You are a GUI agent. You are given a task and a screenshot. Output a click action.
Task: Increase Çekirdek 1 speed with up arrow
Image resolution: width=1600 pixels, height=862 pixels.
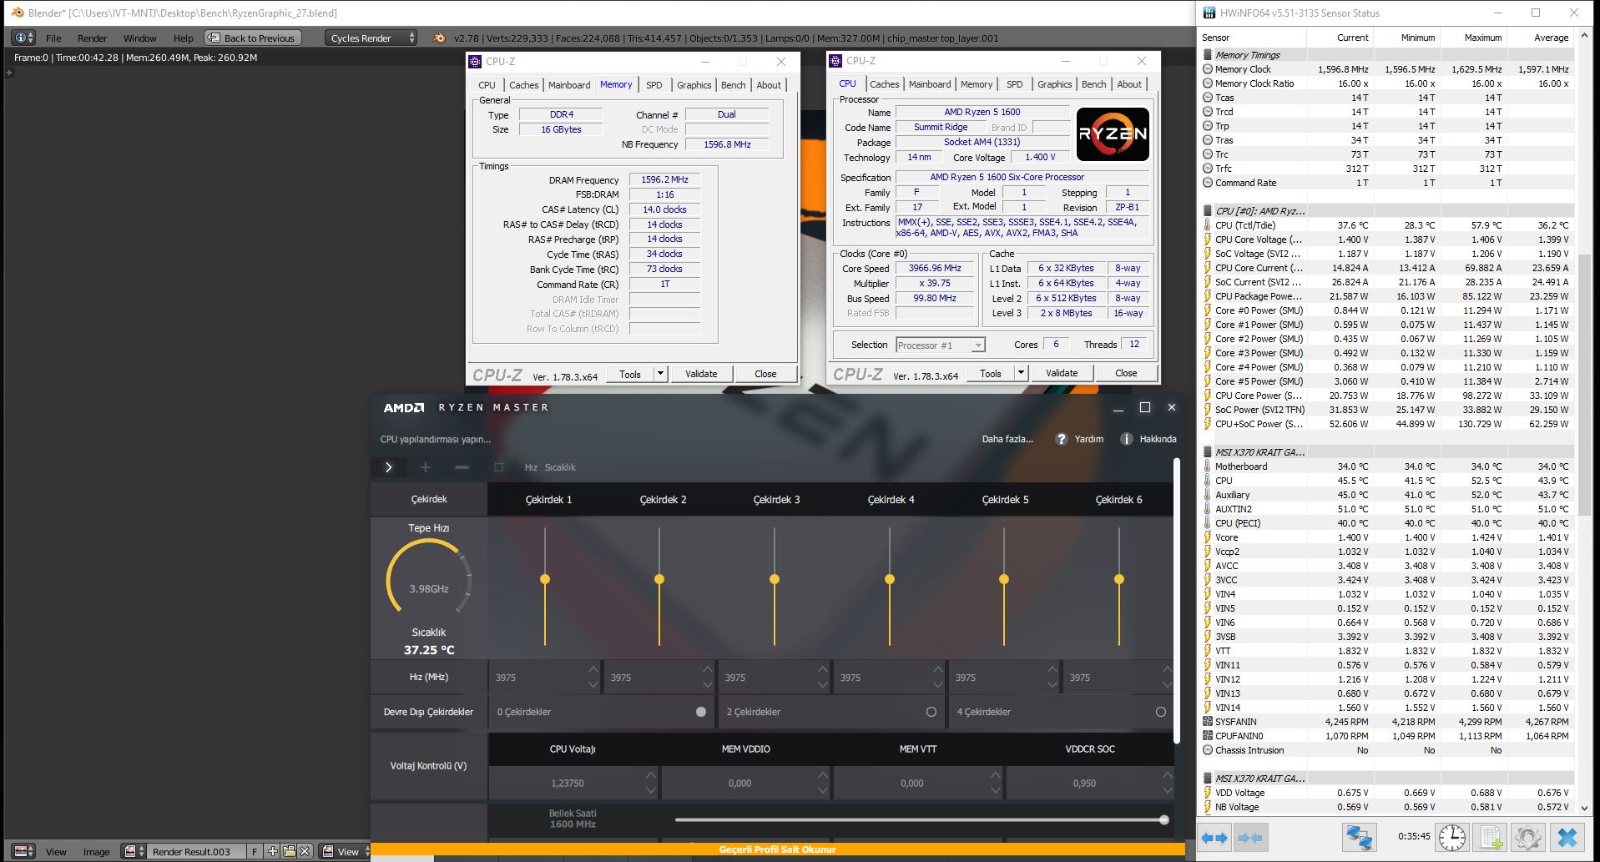pos(593,670)
